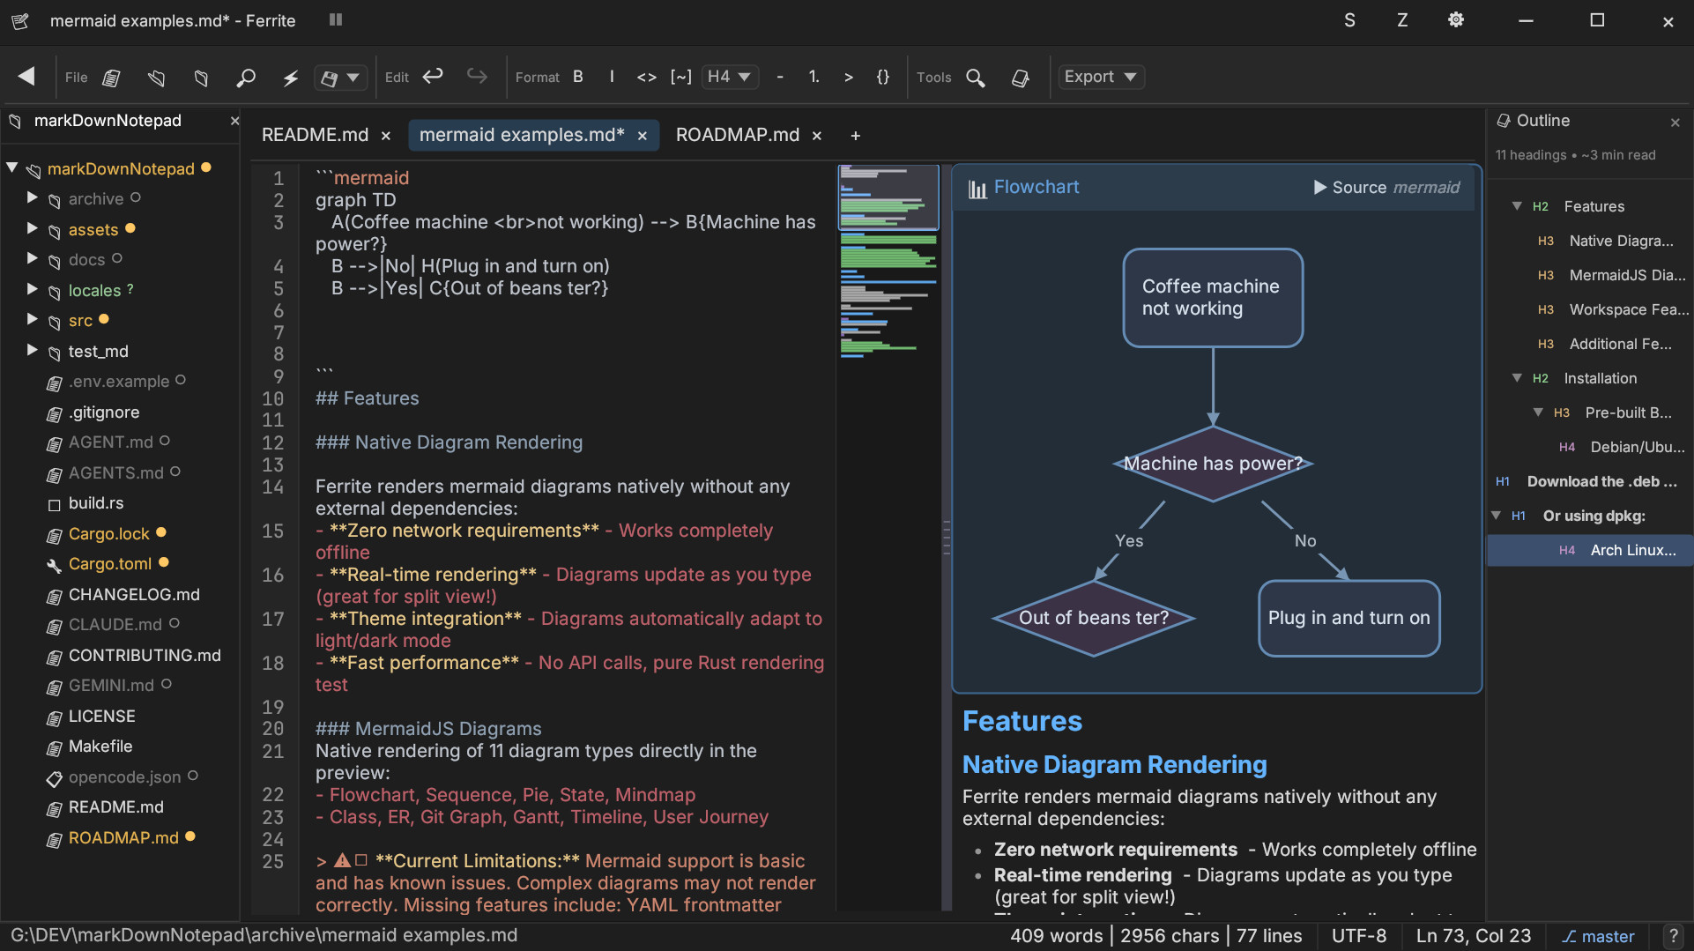Click the Italic format button
The height and width of the screenshot is (951, 1694).
click(612, 77)
